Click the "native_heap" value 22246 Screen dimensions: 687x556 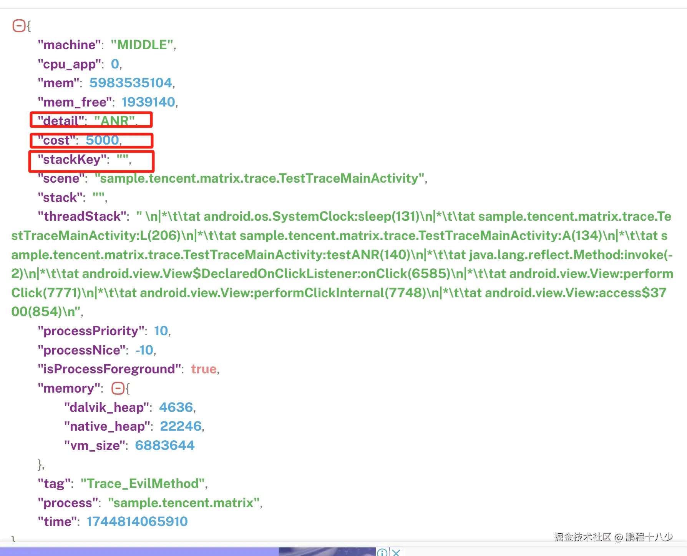point(181,426)
